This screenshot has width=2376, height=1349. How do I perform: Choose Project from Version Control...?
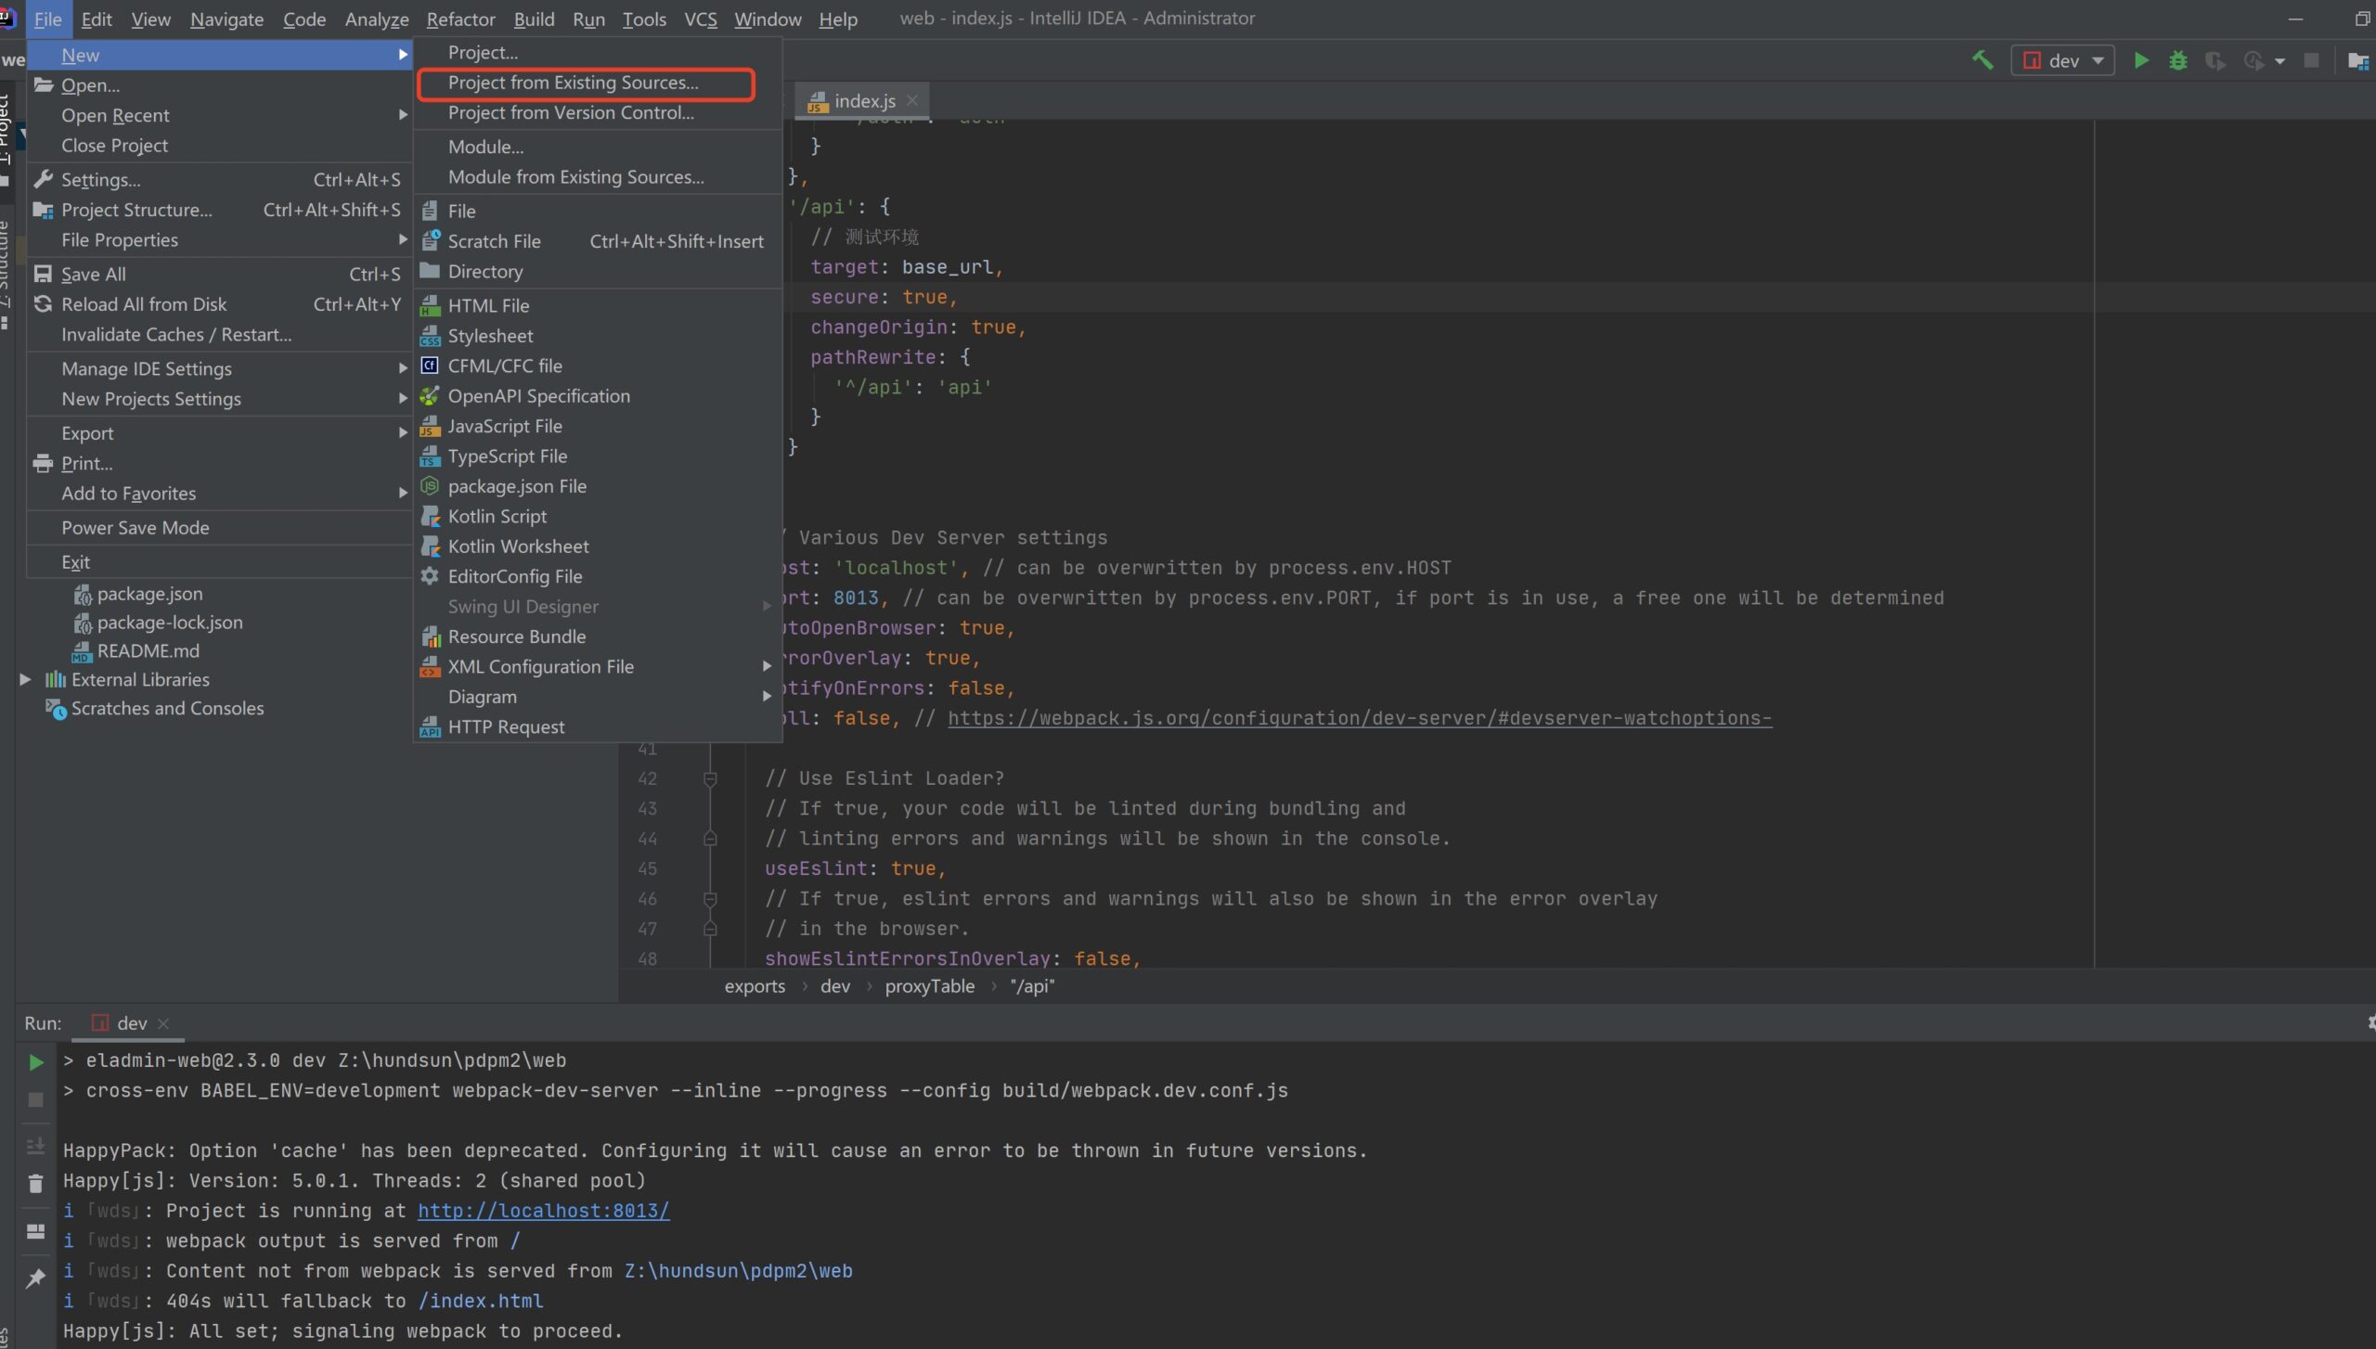click(x=598, y=112)
